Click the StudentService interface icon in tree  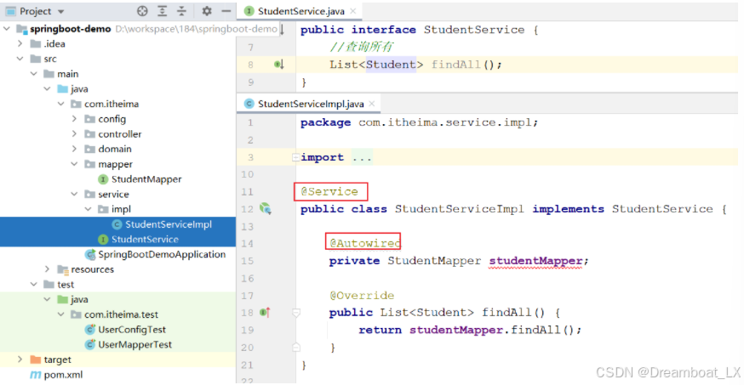(x=103, y=239)
